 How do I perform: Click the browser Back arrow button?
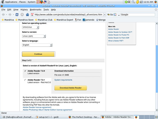pyautogui.click(x=3, y=15)
